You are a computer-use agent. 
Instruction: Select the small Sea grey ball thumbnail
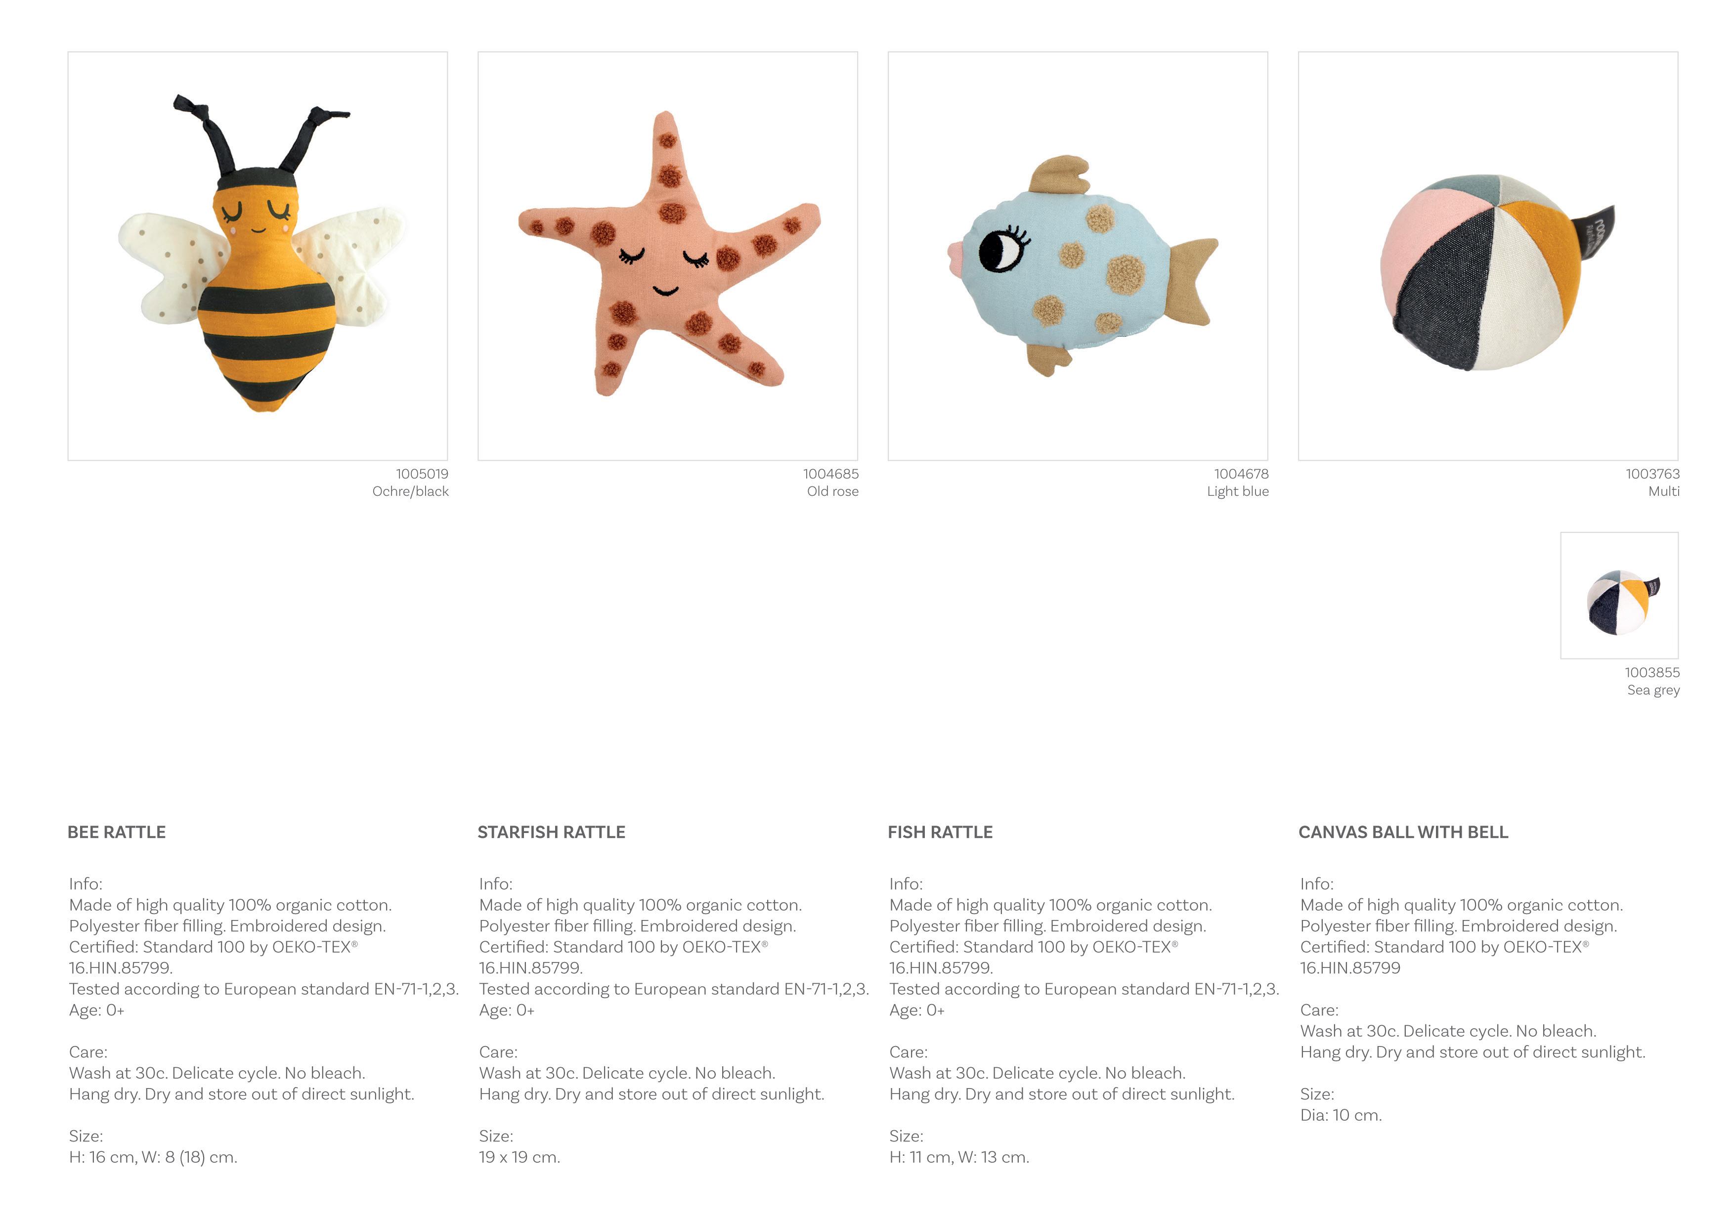click(x=1619, y=595)
